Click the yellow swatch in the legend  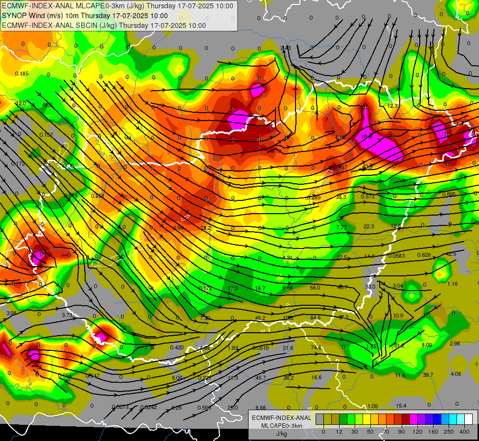pos(366,419)
